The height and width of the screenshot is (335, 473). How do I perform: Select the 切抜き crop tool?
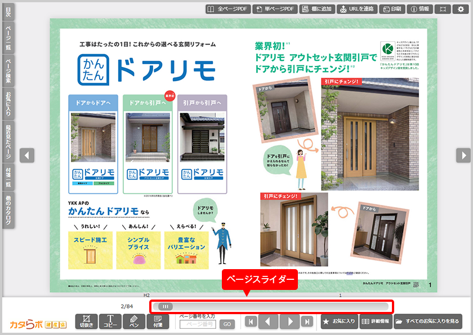pos(86,321)
